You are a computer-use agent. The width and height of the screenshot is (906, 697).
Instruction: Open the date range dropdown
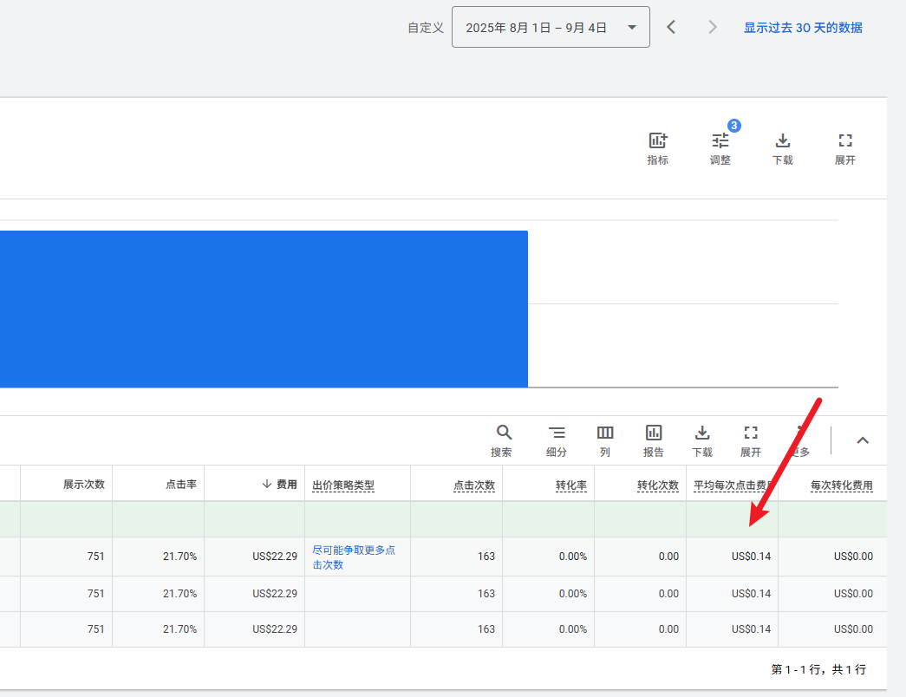[551, 28]
